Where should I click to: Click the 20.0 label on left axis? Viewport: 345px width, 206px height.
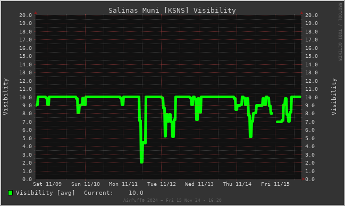pyautogui.click(x=26, y=15)
